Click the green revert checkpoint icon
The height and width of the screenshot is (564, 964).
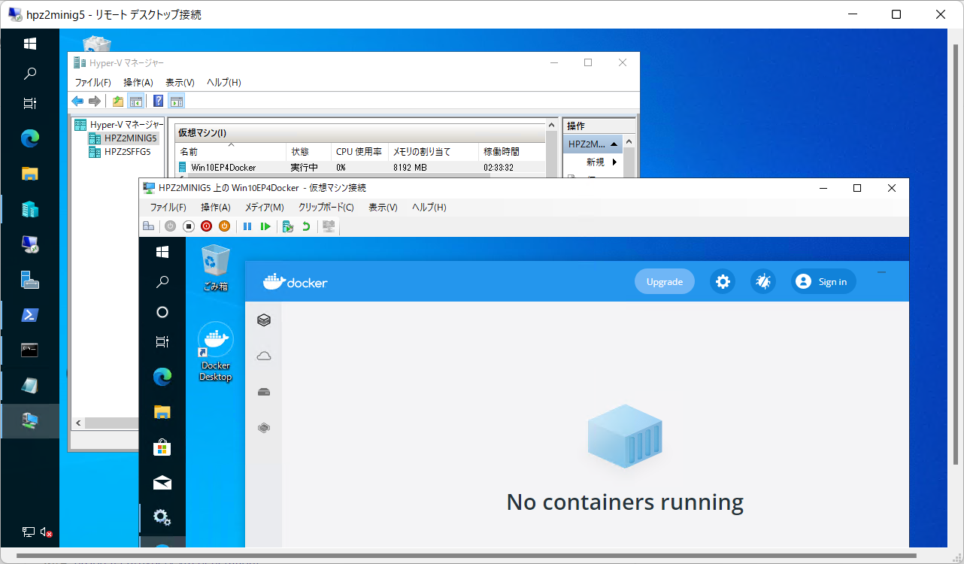coord(306,226)
